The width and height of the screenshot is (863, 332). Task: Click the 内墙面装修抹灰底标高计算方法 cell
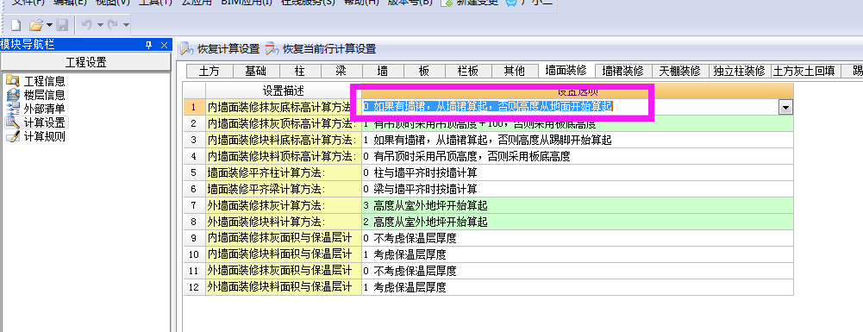tap(284, 107)
